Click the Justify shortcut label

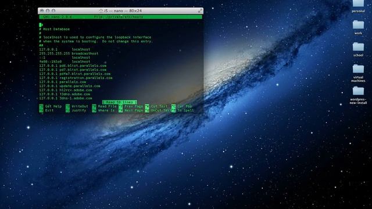[x=79, y=110]
